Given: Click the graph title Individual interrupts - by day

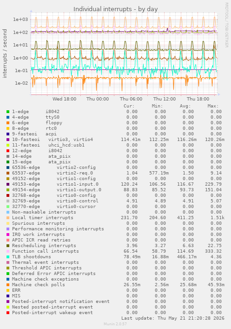Looking at the screenshot, I should (x=115, y=9).
